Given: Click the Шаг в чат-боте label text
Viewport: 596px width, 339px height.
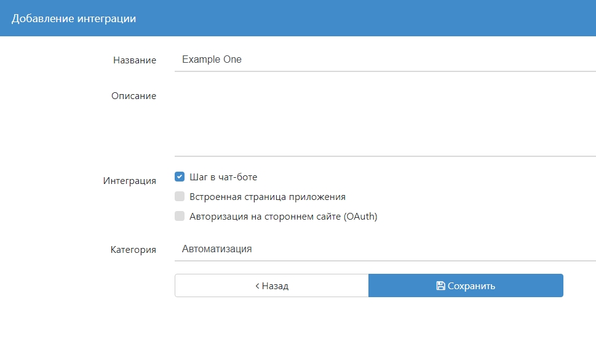Looking at the screenshot, I should tap(223, 177).
